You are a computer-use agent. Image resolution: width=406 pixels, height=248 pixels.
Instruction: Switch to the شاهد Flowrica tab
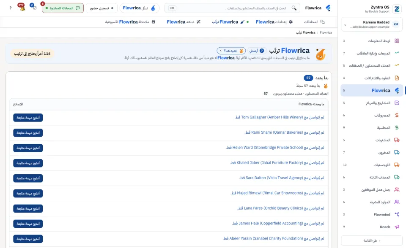(x=184, y=22)
